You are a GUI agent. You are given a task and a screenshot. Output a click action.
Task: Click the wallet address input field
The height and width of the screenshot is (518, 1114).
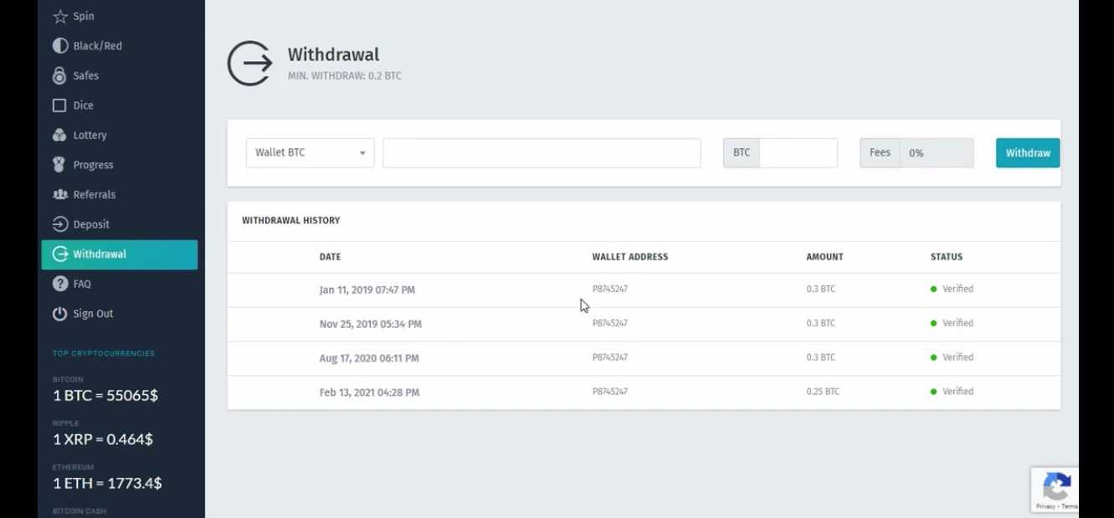coord(542,153)
